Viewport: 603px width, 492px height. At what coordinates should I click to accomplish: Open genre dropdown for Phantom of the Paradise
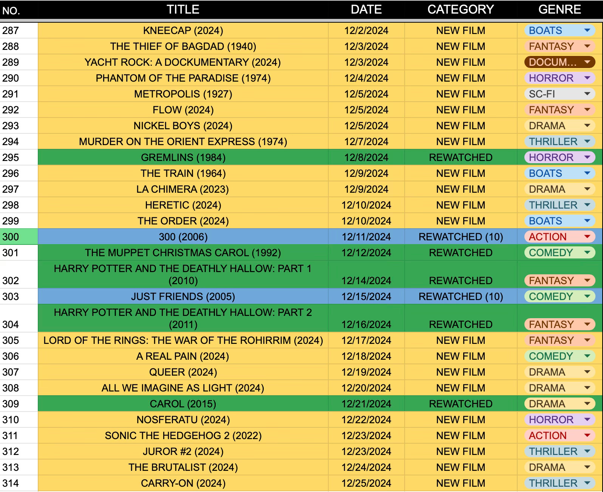(x=560, y=78)
